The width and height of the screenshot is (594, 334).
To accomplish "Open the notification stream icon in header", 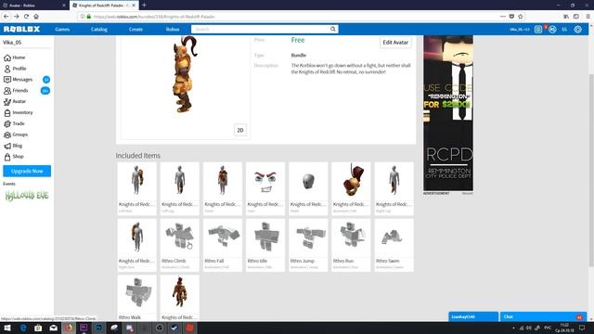I will pos(538,29).
